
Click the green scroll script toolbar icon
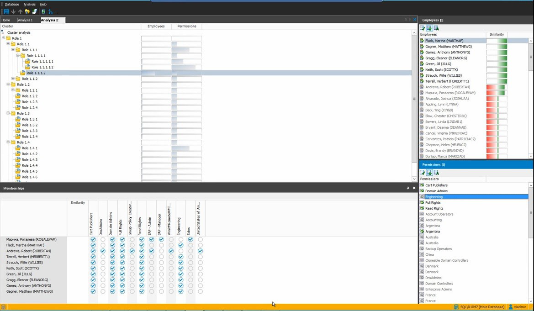point(34,11)
